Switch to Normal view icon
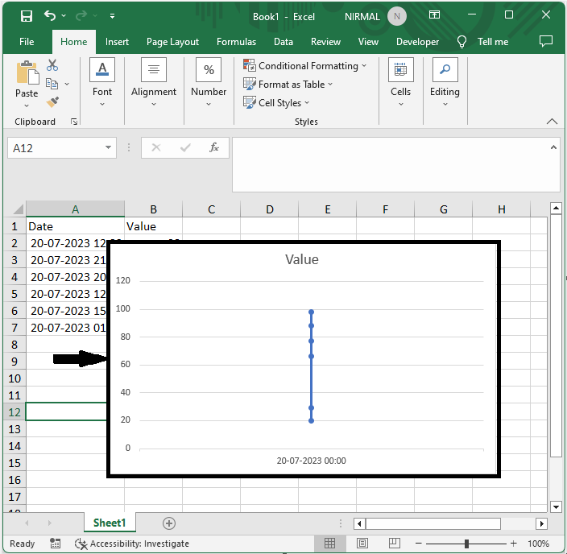The width and height of the screenshot is (567, 554). [x=329, y=544]
